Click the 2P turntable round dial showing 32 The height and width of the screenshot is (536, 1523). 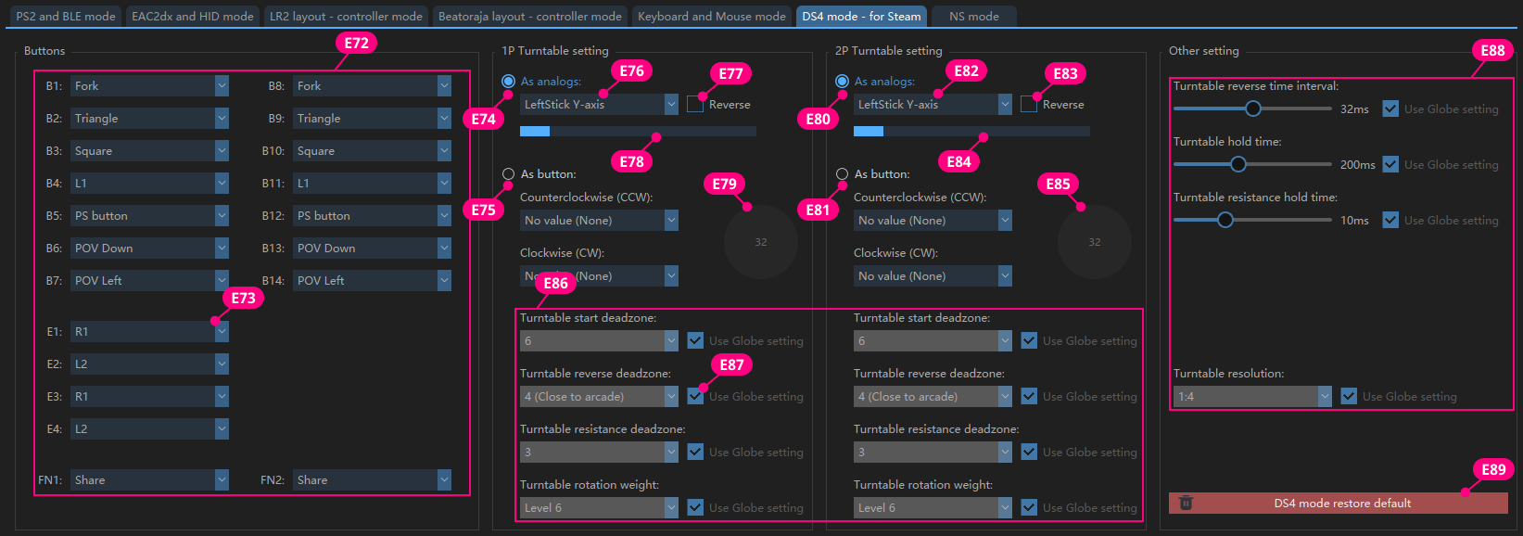pyautogui.click(x=1094, y=242)
